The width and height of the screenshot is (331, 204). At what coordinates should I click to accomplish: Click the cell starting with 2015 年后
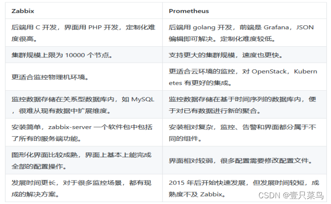pyautogui.click(x=245, y=188)
